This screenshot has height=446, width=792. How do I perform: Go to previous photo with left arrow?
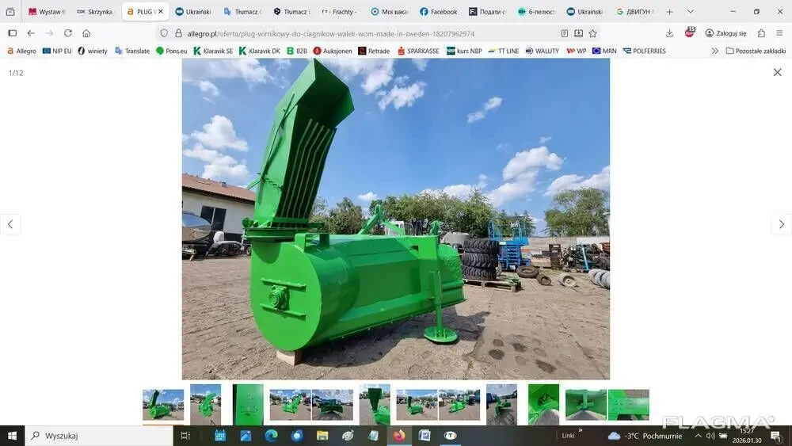pyautogui.click(x=10, y=224)
